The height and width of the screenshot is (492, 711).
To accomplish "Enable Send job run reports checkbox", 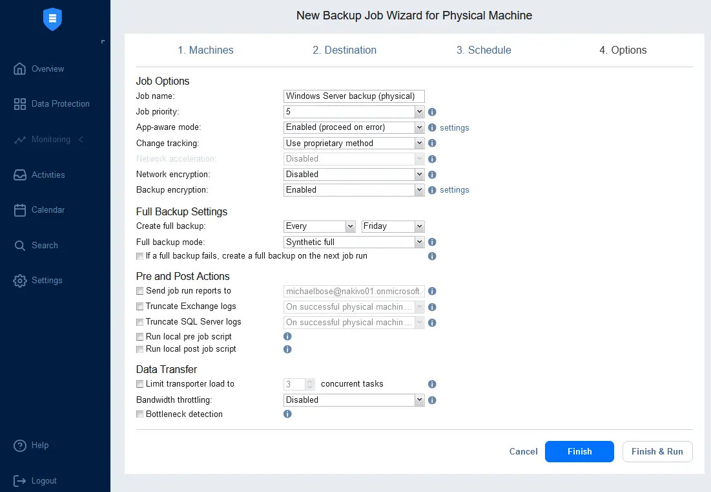I will pyautogui.click(x=140, y=291).
